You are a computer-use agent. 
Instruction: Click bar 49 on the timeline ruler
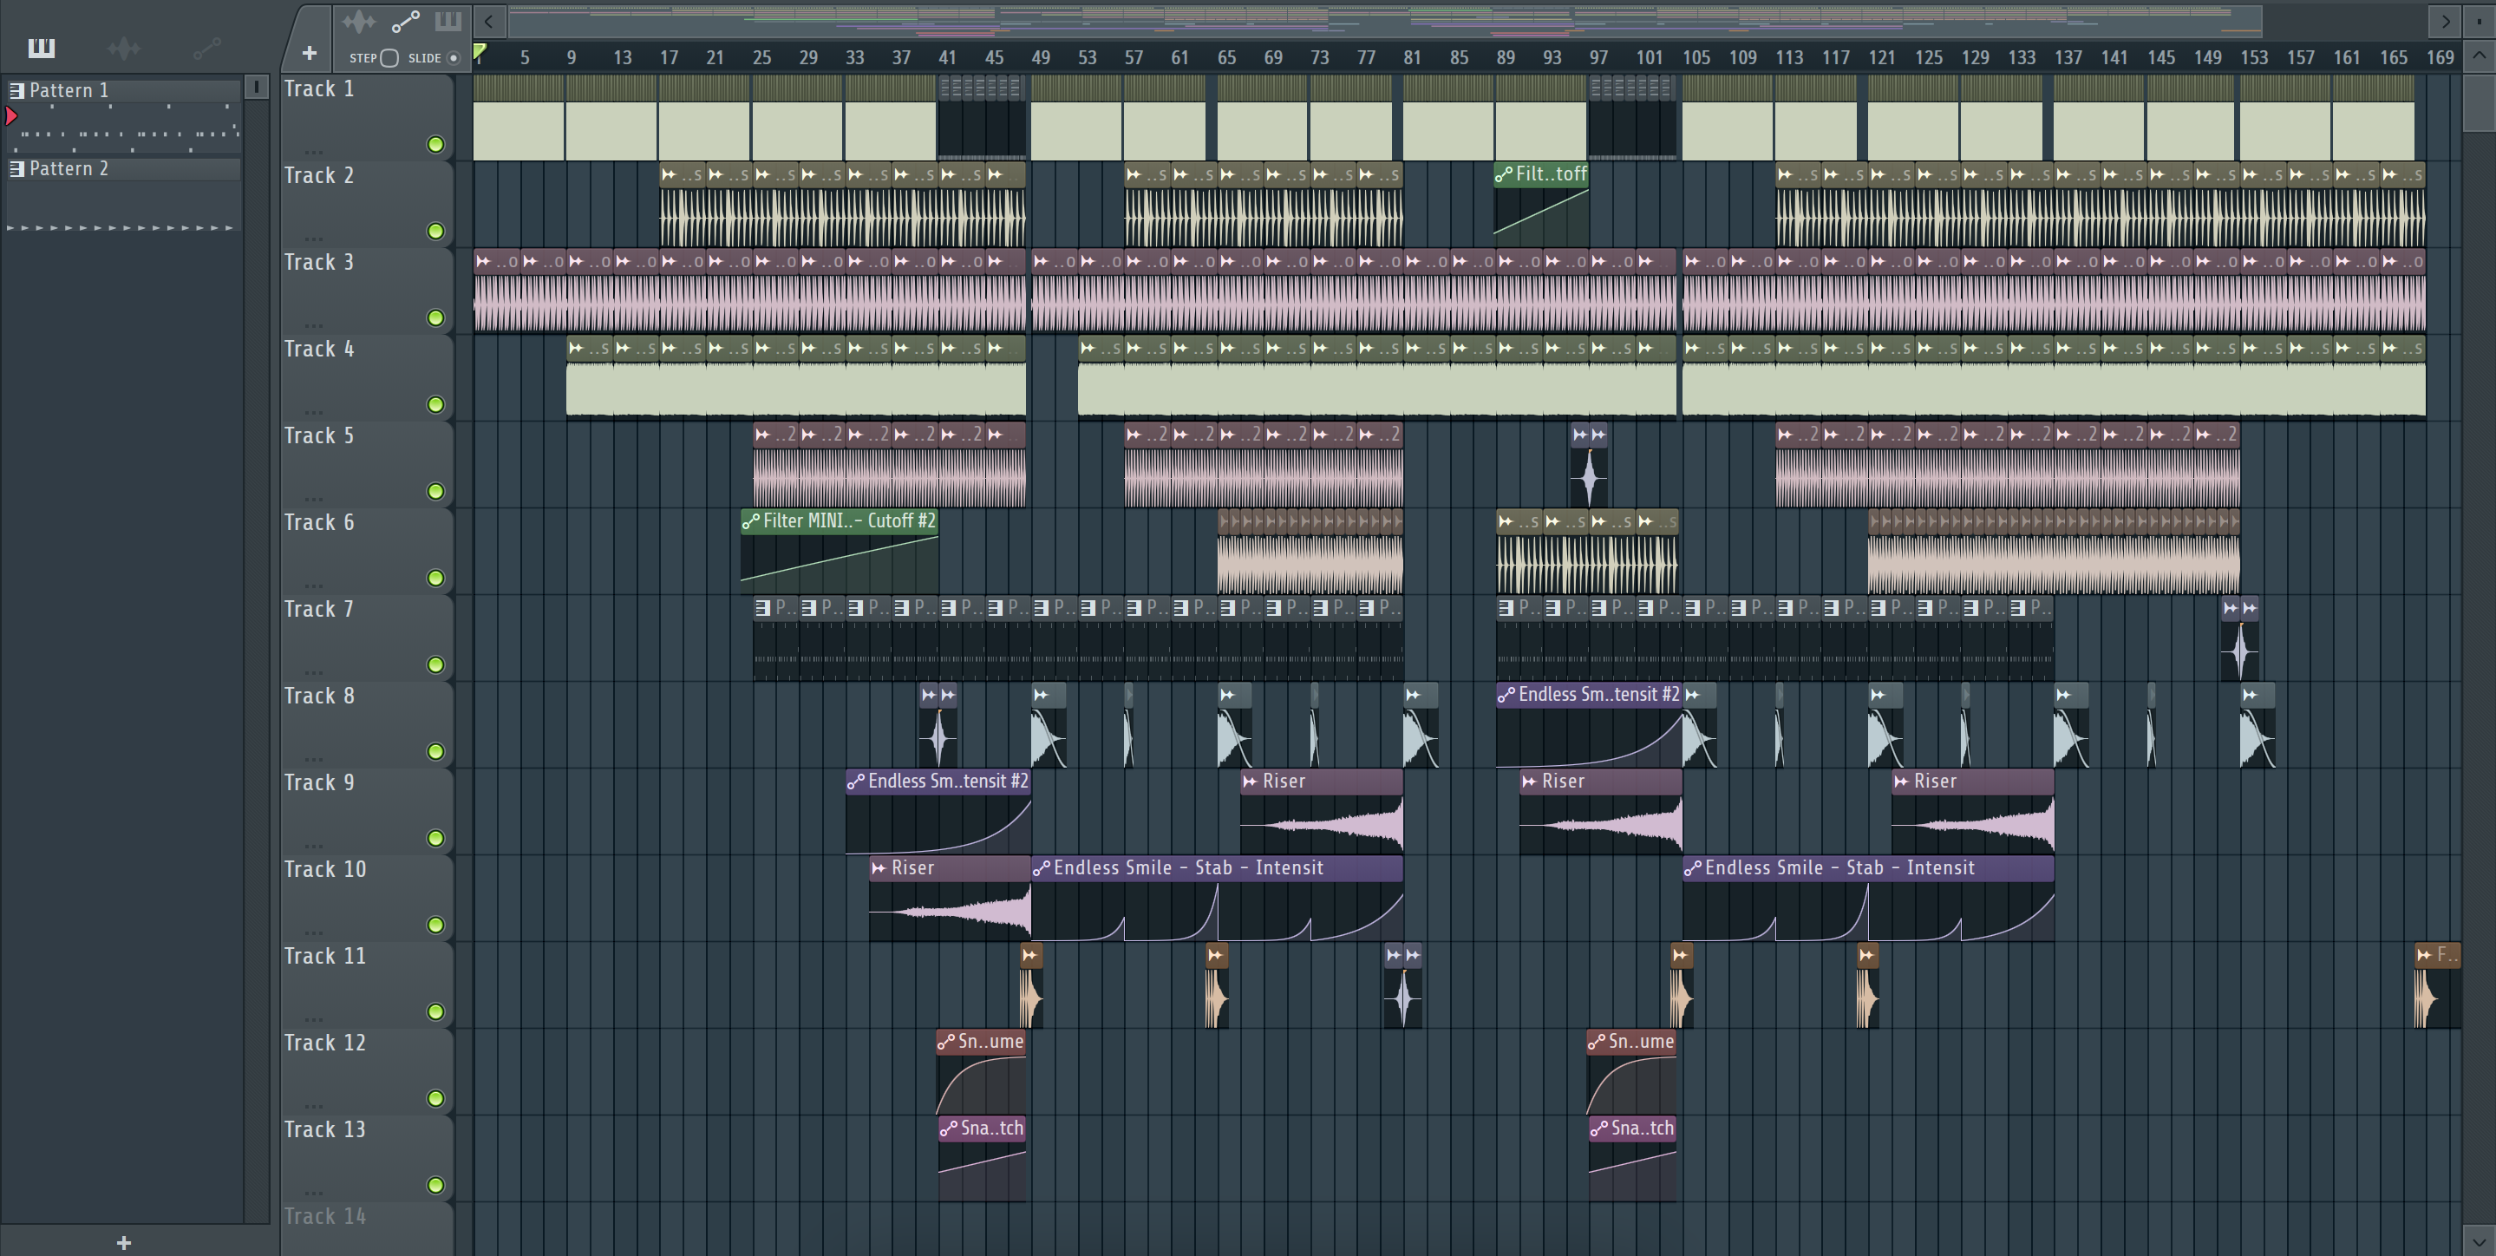(1041, 58)
